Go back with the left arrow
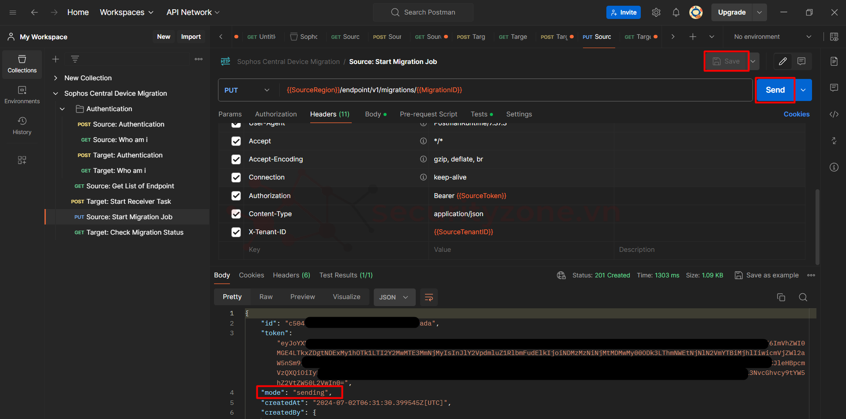This screenshot has width=846, height=419. [x=34, y=12]
